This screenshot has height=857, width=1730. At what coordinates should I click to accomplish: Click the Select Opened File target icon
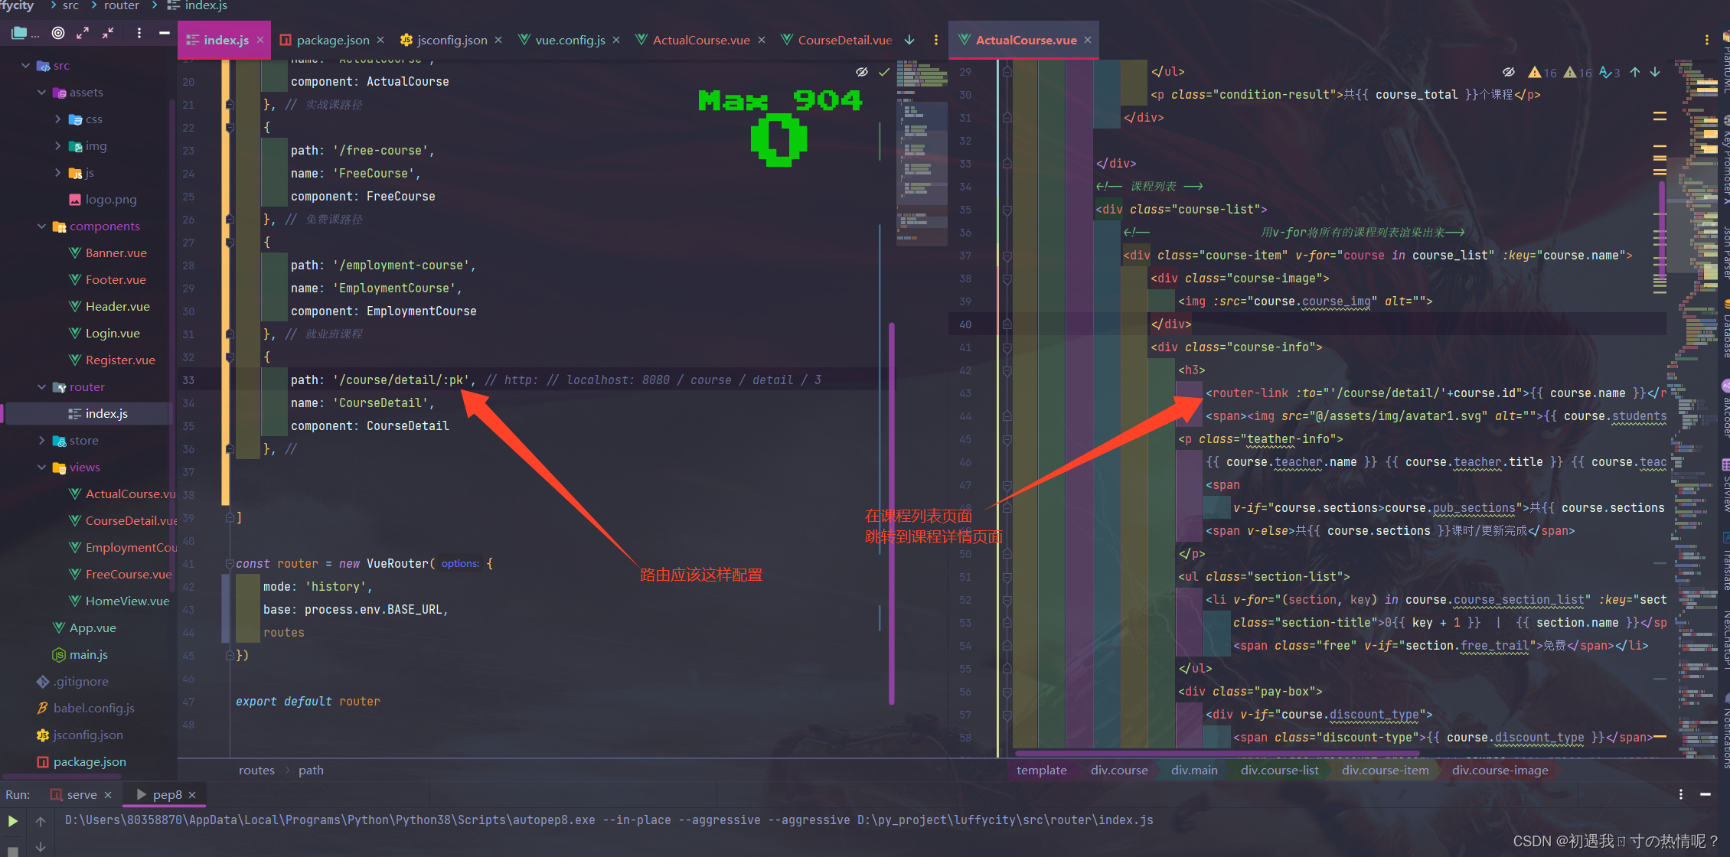tap(58, 33)
